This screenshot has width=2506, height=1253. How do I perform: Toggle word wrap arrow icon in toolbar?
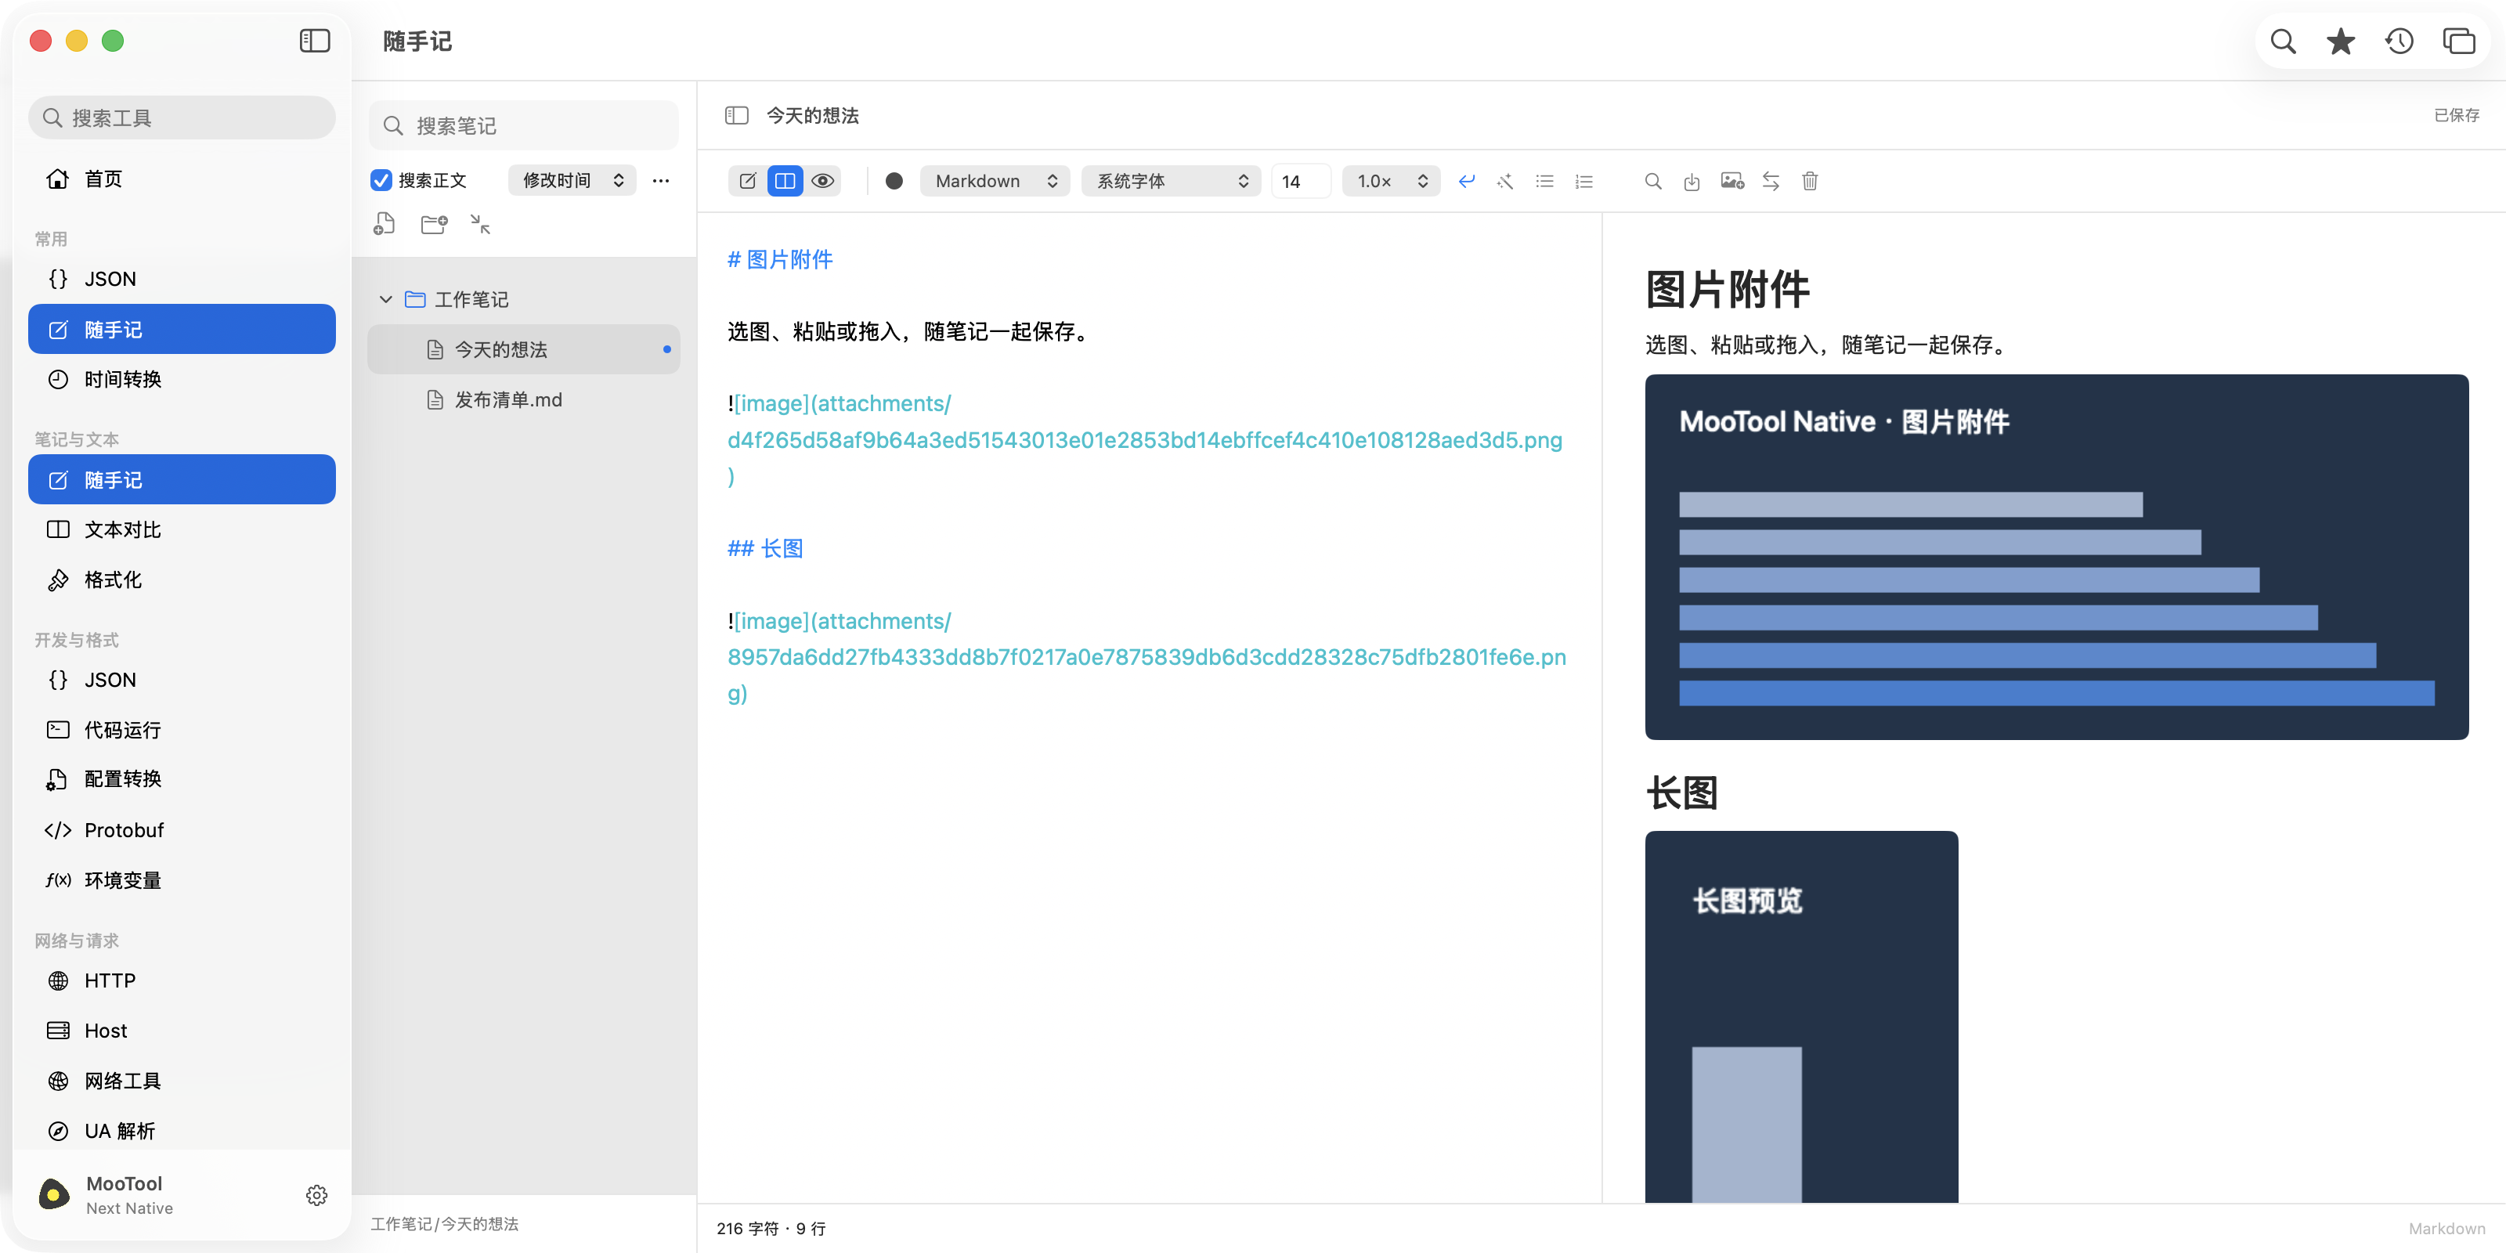(x=1467, y=181)
